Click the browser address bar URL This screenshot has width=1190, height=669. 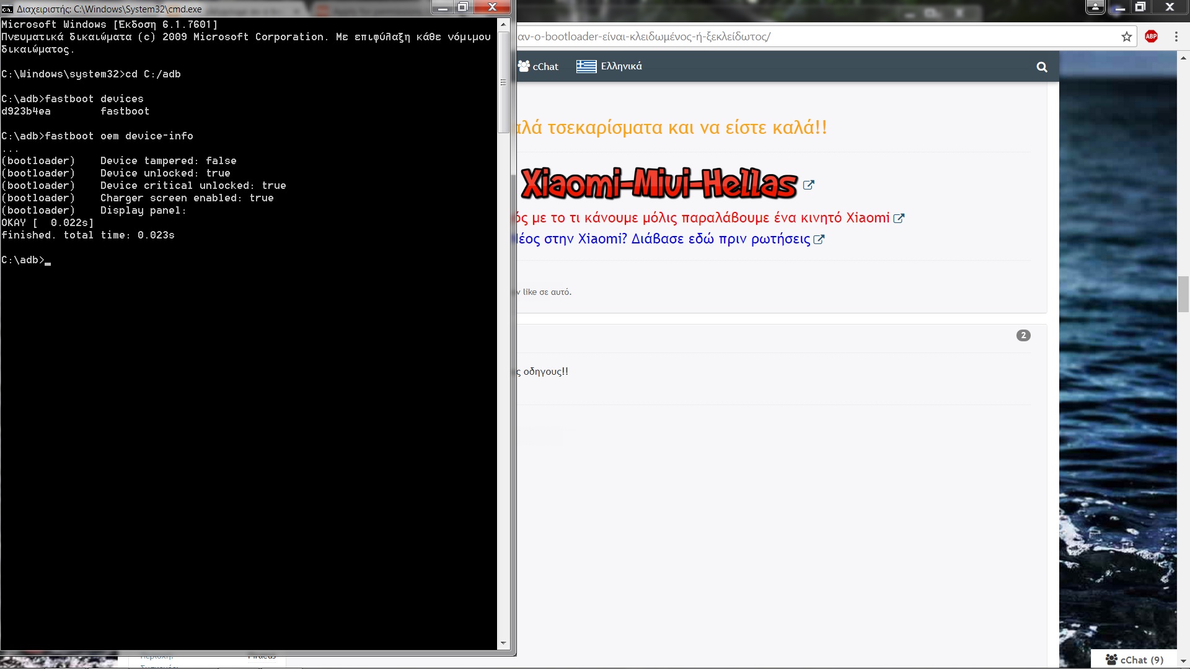(x=645, y=37)
